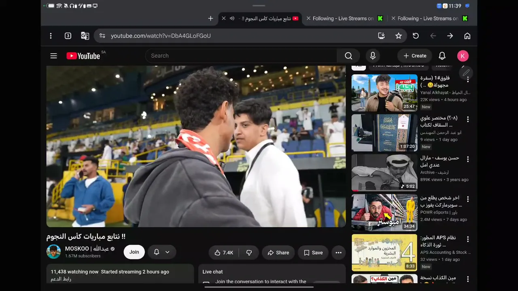Open the YouTube guide hamburger menu
This screenshot has width=518, height=291.
pyautogui.click(x=53, y=56)
